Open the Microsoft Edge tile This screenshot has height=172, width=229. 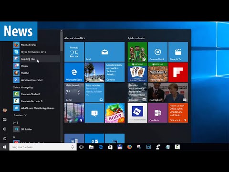pos(74,72)
